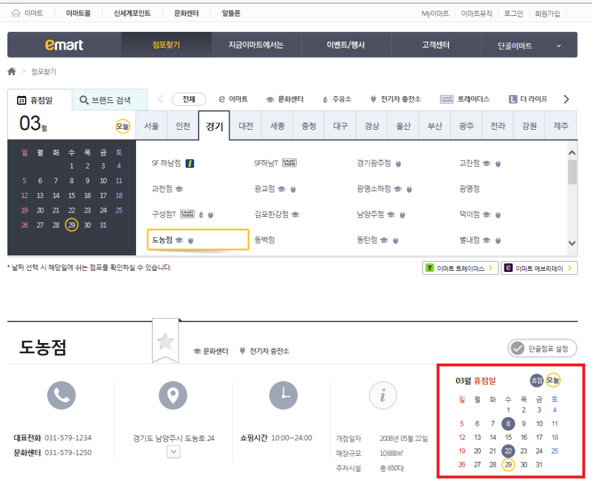Select the 광명점 store
The width and height of the screenshot is (592, 479).
[469, 189]
